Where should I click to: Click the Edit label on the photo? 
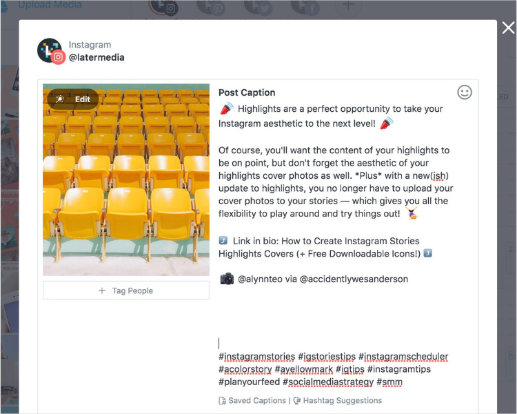pos(83,99)
